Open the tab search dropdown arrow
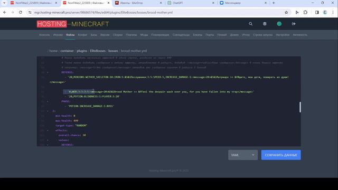338x190 pixels. [4, 3]
